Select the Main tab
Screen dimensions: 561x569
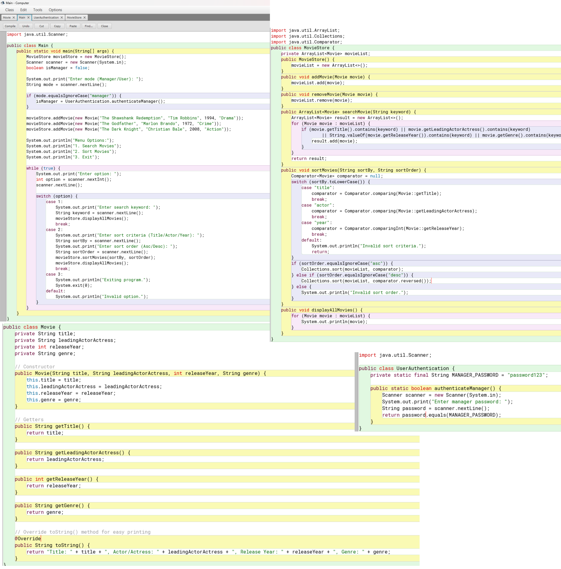(22, 17)
